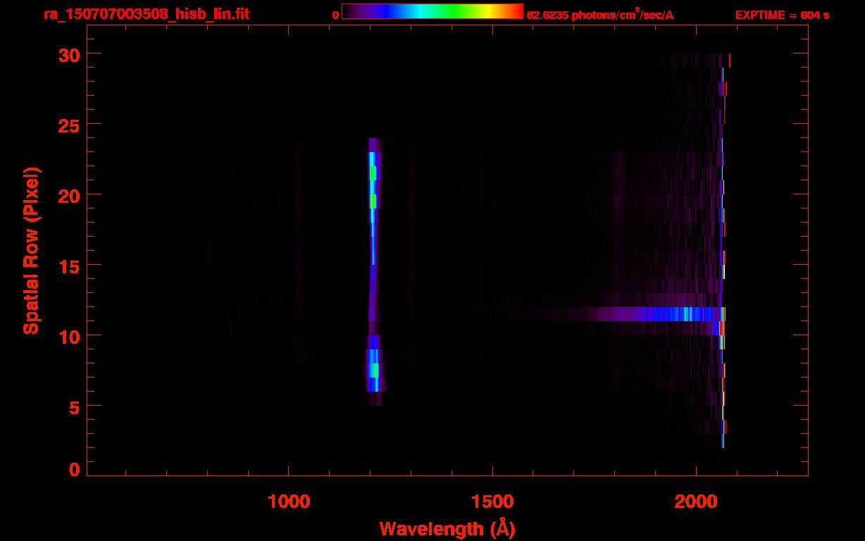Click the vertical emission line near 1216 Å

(373, 271)
